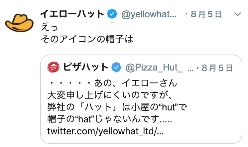The height and width of the screenshot is (147, 248).
Task: Expand the tweet options chevron menu
Action: point(238,14)
